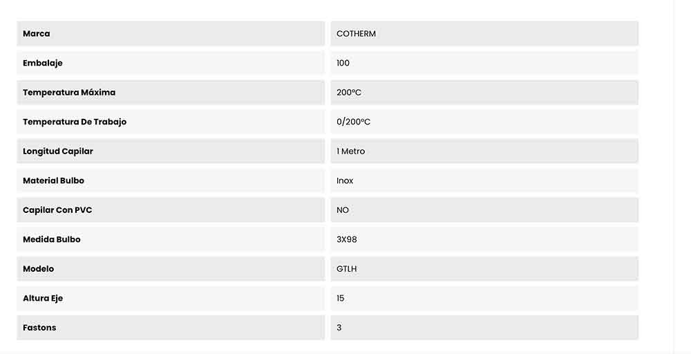Click the Capilar Con PVC label

[x=57, y=210]
